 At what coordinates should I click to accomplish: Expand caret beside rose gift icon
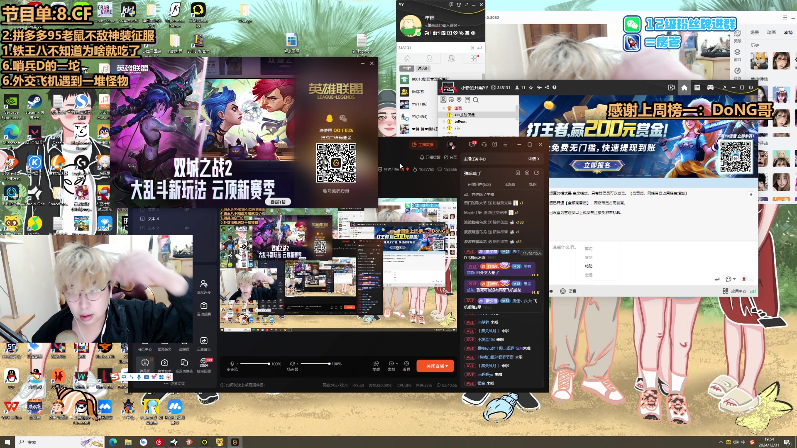[x=751, y=280]
